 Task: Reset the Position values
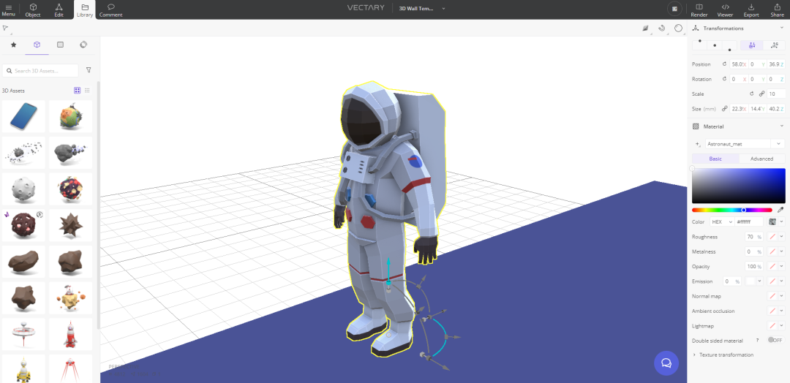pos(724,64)
